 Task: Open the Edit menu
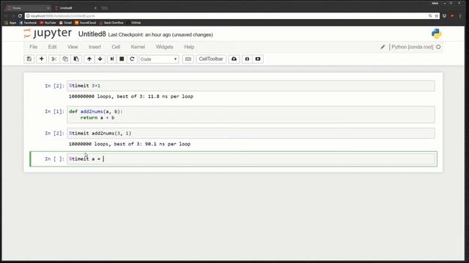pyautogui.click(x=52, y=47)
